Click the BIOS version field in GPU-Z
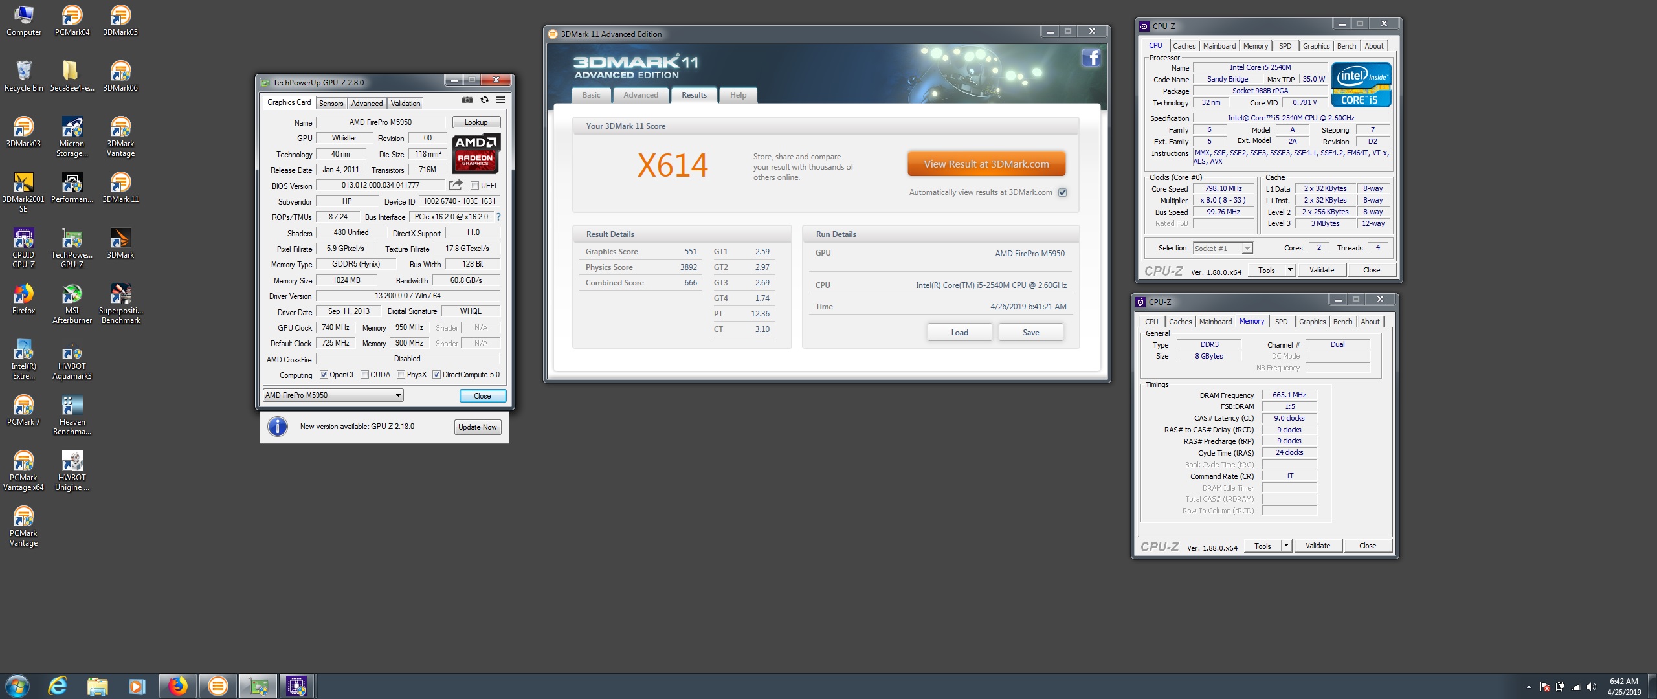The image size is (1657, 699). [x=380, y=185]
